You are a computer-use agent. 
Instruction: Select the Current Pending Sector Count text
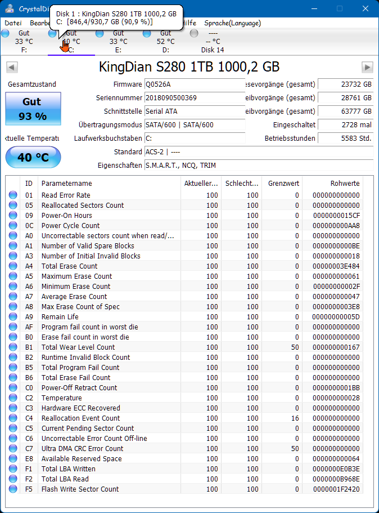coord(88,429)
